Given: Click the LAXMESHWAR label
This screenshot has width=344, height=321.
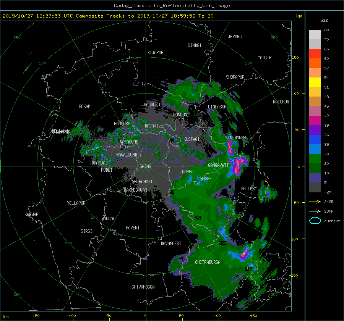Looking at the screenshot, I should click(135, 190).
